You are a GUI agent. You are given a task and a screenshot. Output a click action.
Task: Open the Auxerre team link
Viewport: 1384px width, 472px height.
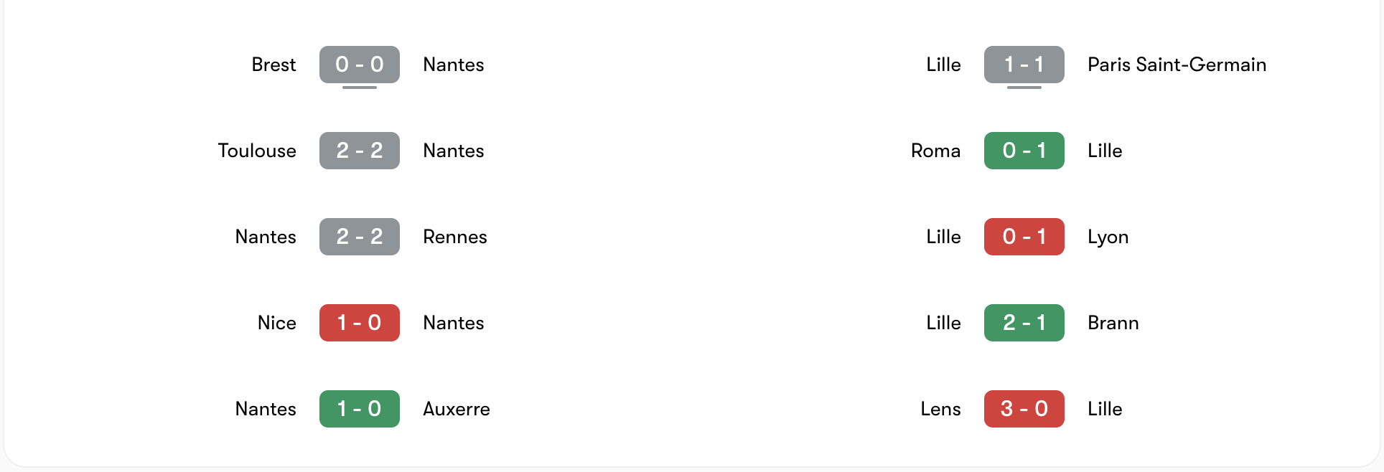click(457, 409)
